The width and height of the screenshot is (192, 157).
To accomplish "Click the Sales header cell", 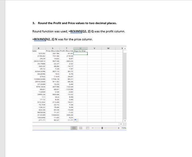I will 39,51.
